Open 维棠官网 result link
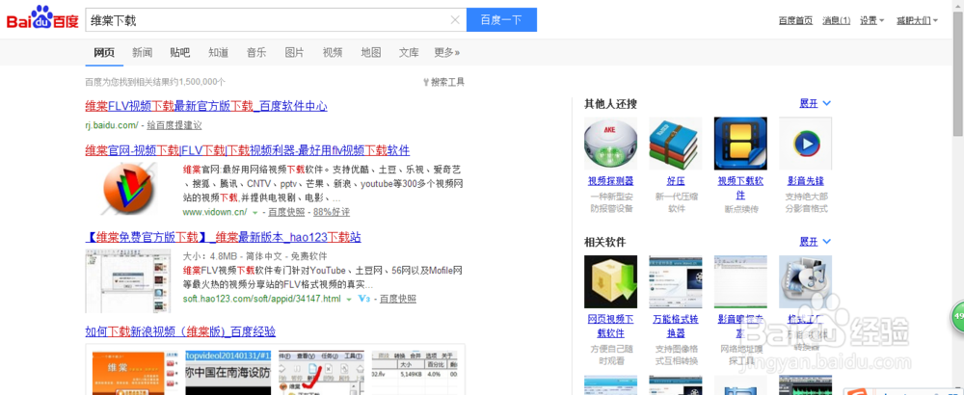The width and height of the screenshot is (964, 395). click(x=247, y=150)
